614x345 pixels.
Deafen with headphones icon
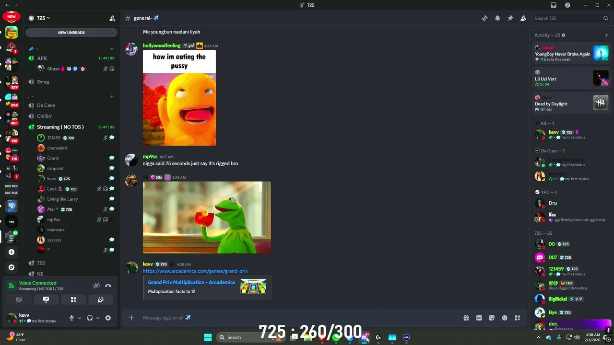pyautogui.click(x=90, y=318)
